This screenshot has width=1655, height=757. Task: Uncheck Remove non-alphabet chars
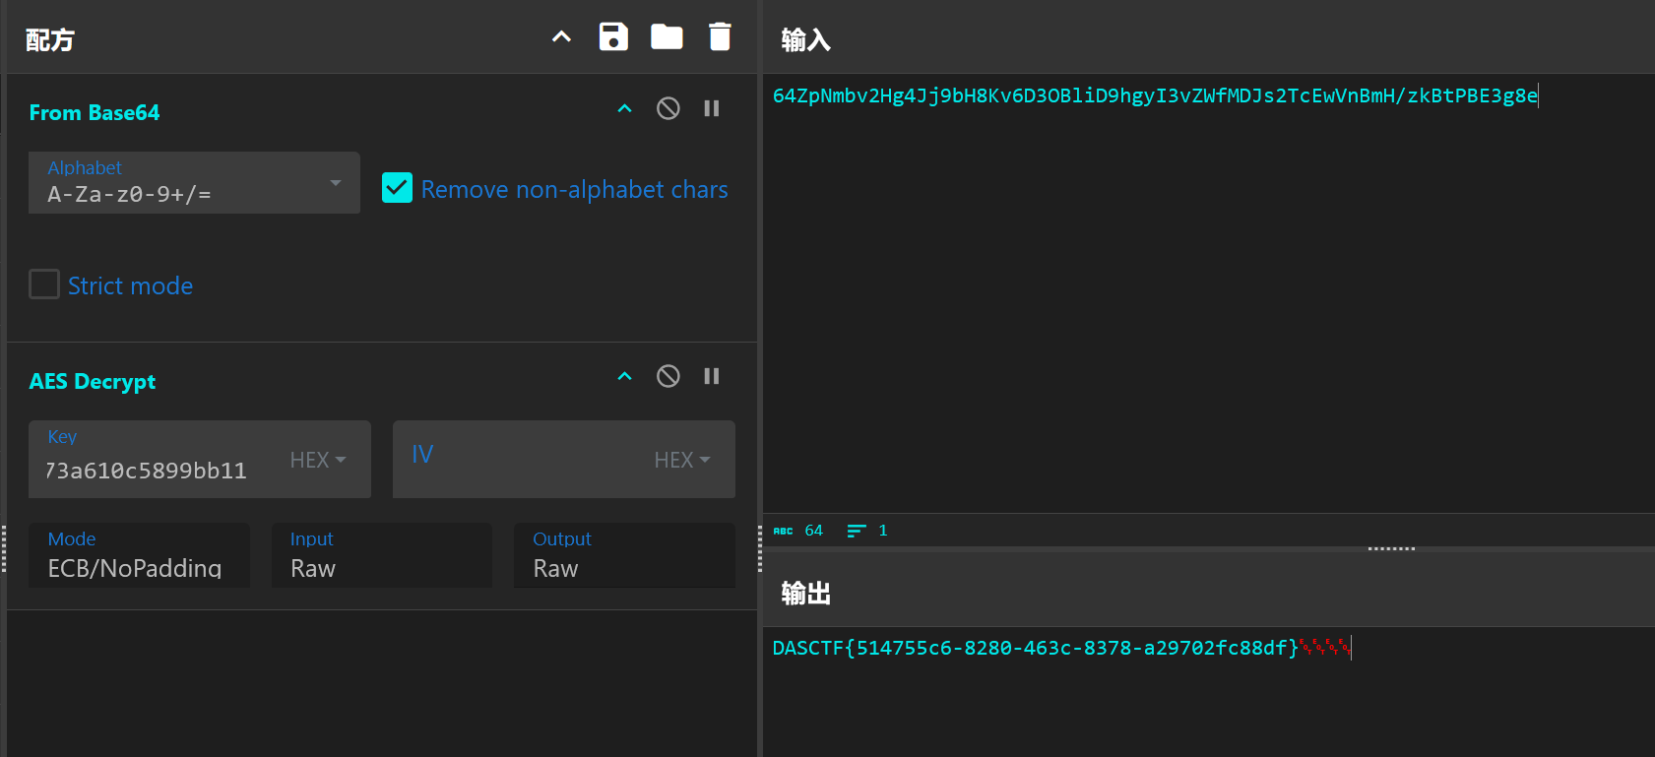click(398, 188)
